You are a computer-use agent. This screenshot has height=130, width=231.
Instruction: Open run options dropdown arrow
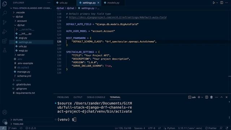217,3
